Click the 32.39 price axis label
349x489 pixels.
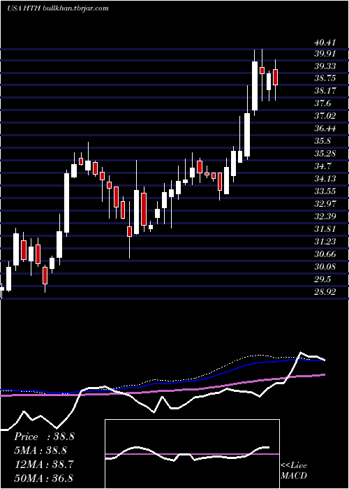[325, 217]
